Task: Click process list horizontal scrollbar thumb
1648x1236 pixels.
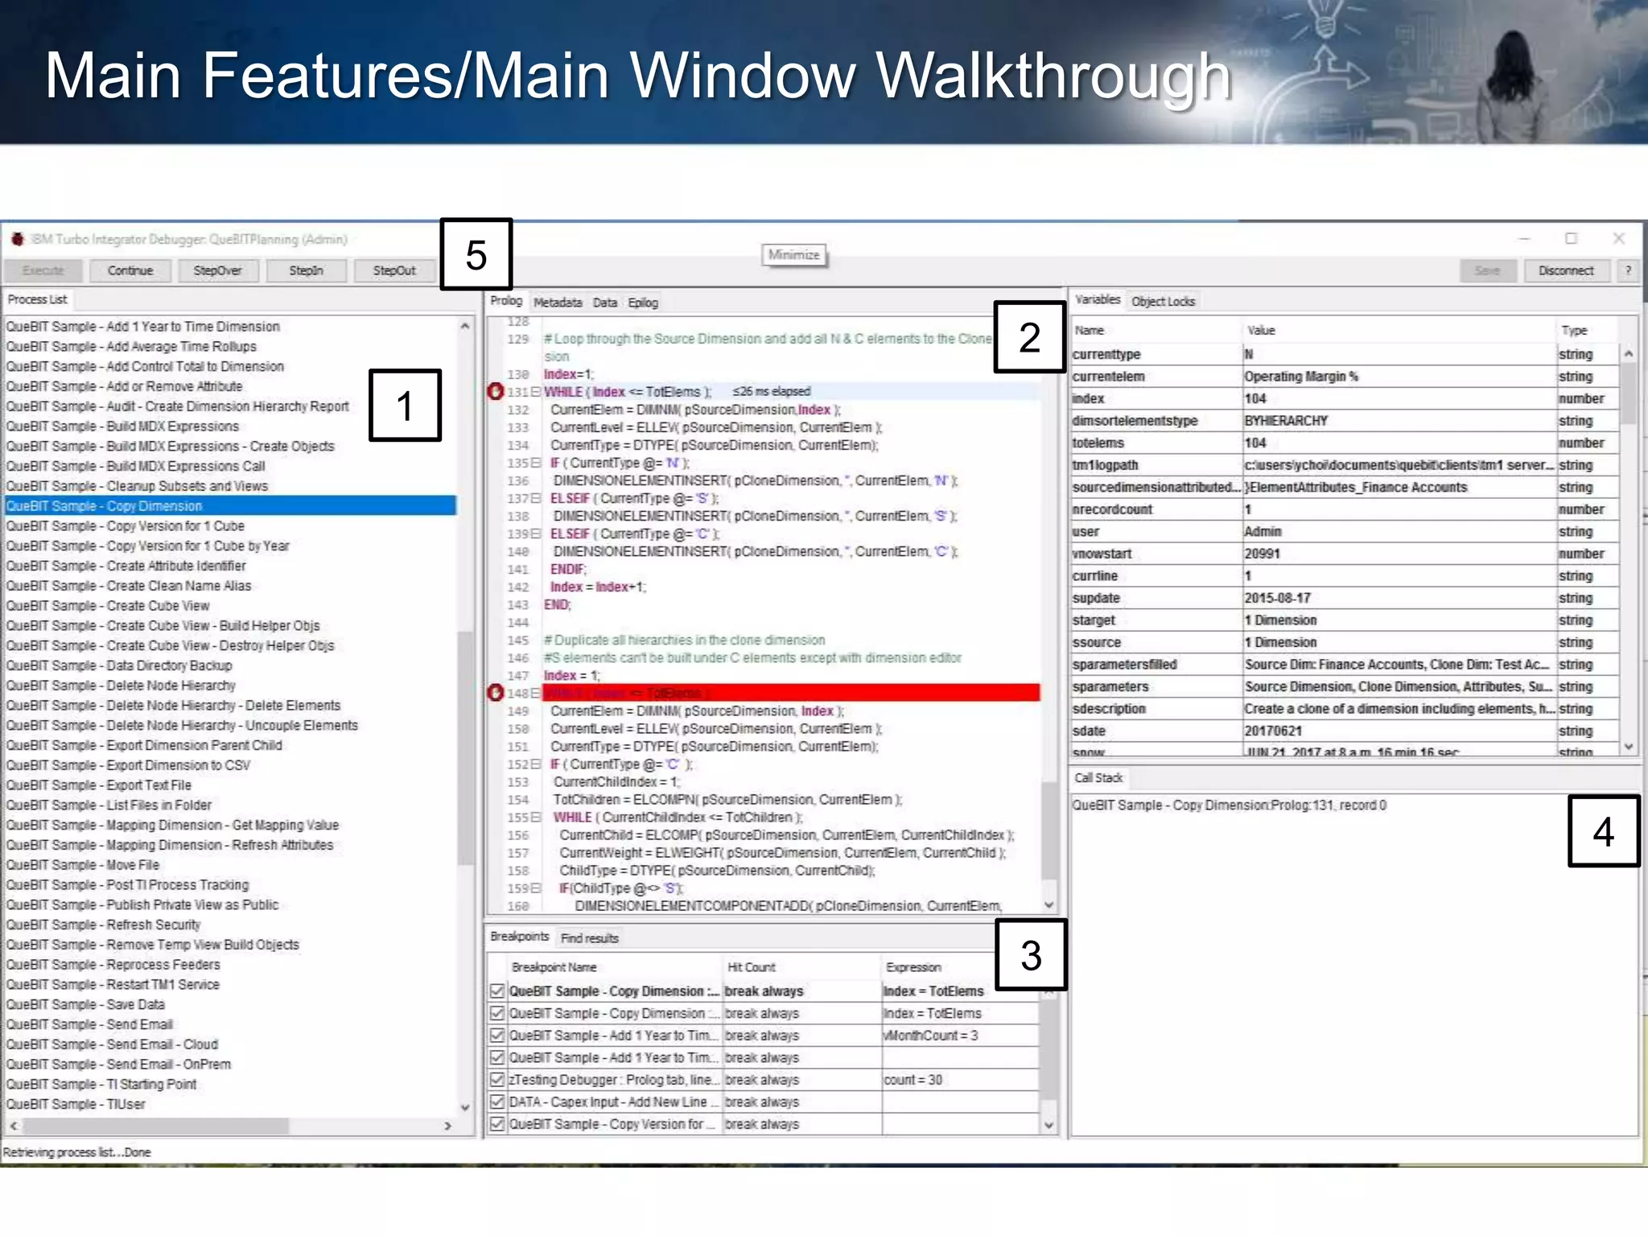Action: 155,1126
